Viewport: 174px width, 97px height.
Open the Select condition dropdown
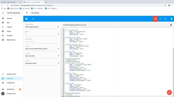point(42,56)
